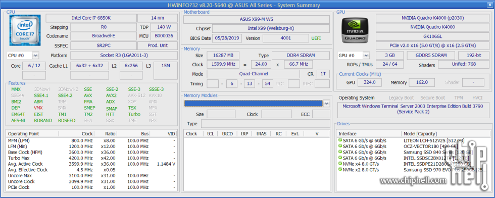Click the ASUS X99-M WS motherboard field
Viewport: 495px width, 198px height.
(257, 19)
